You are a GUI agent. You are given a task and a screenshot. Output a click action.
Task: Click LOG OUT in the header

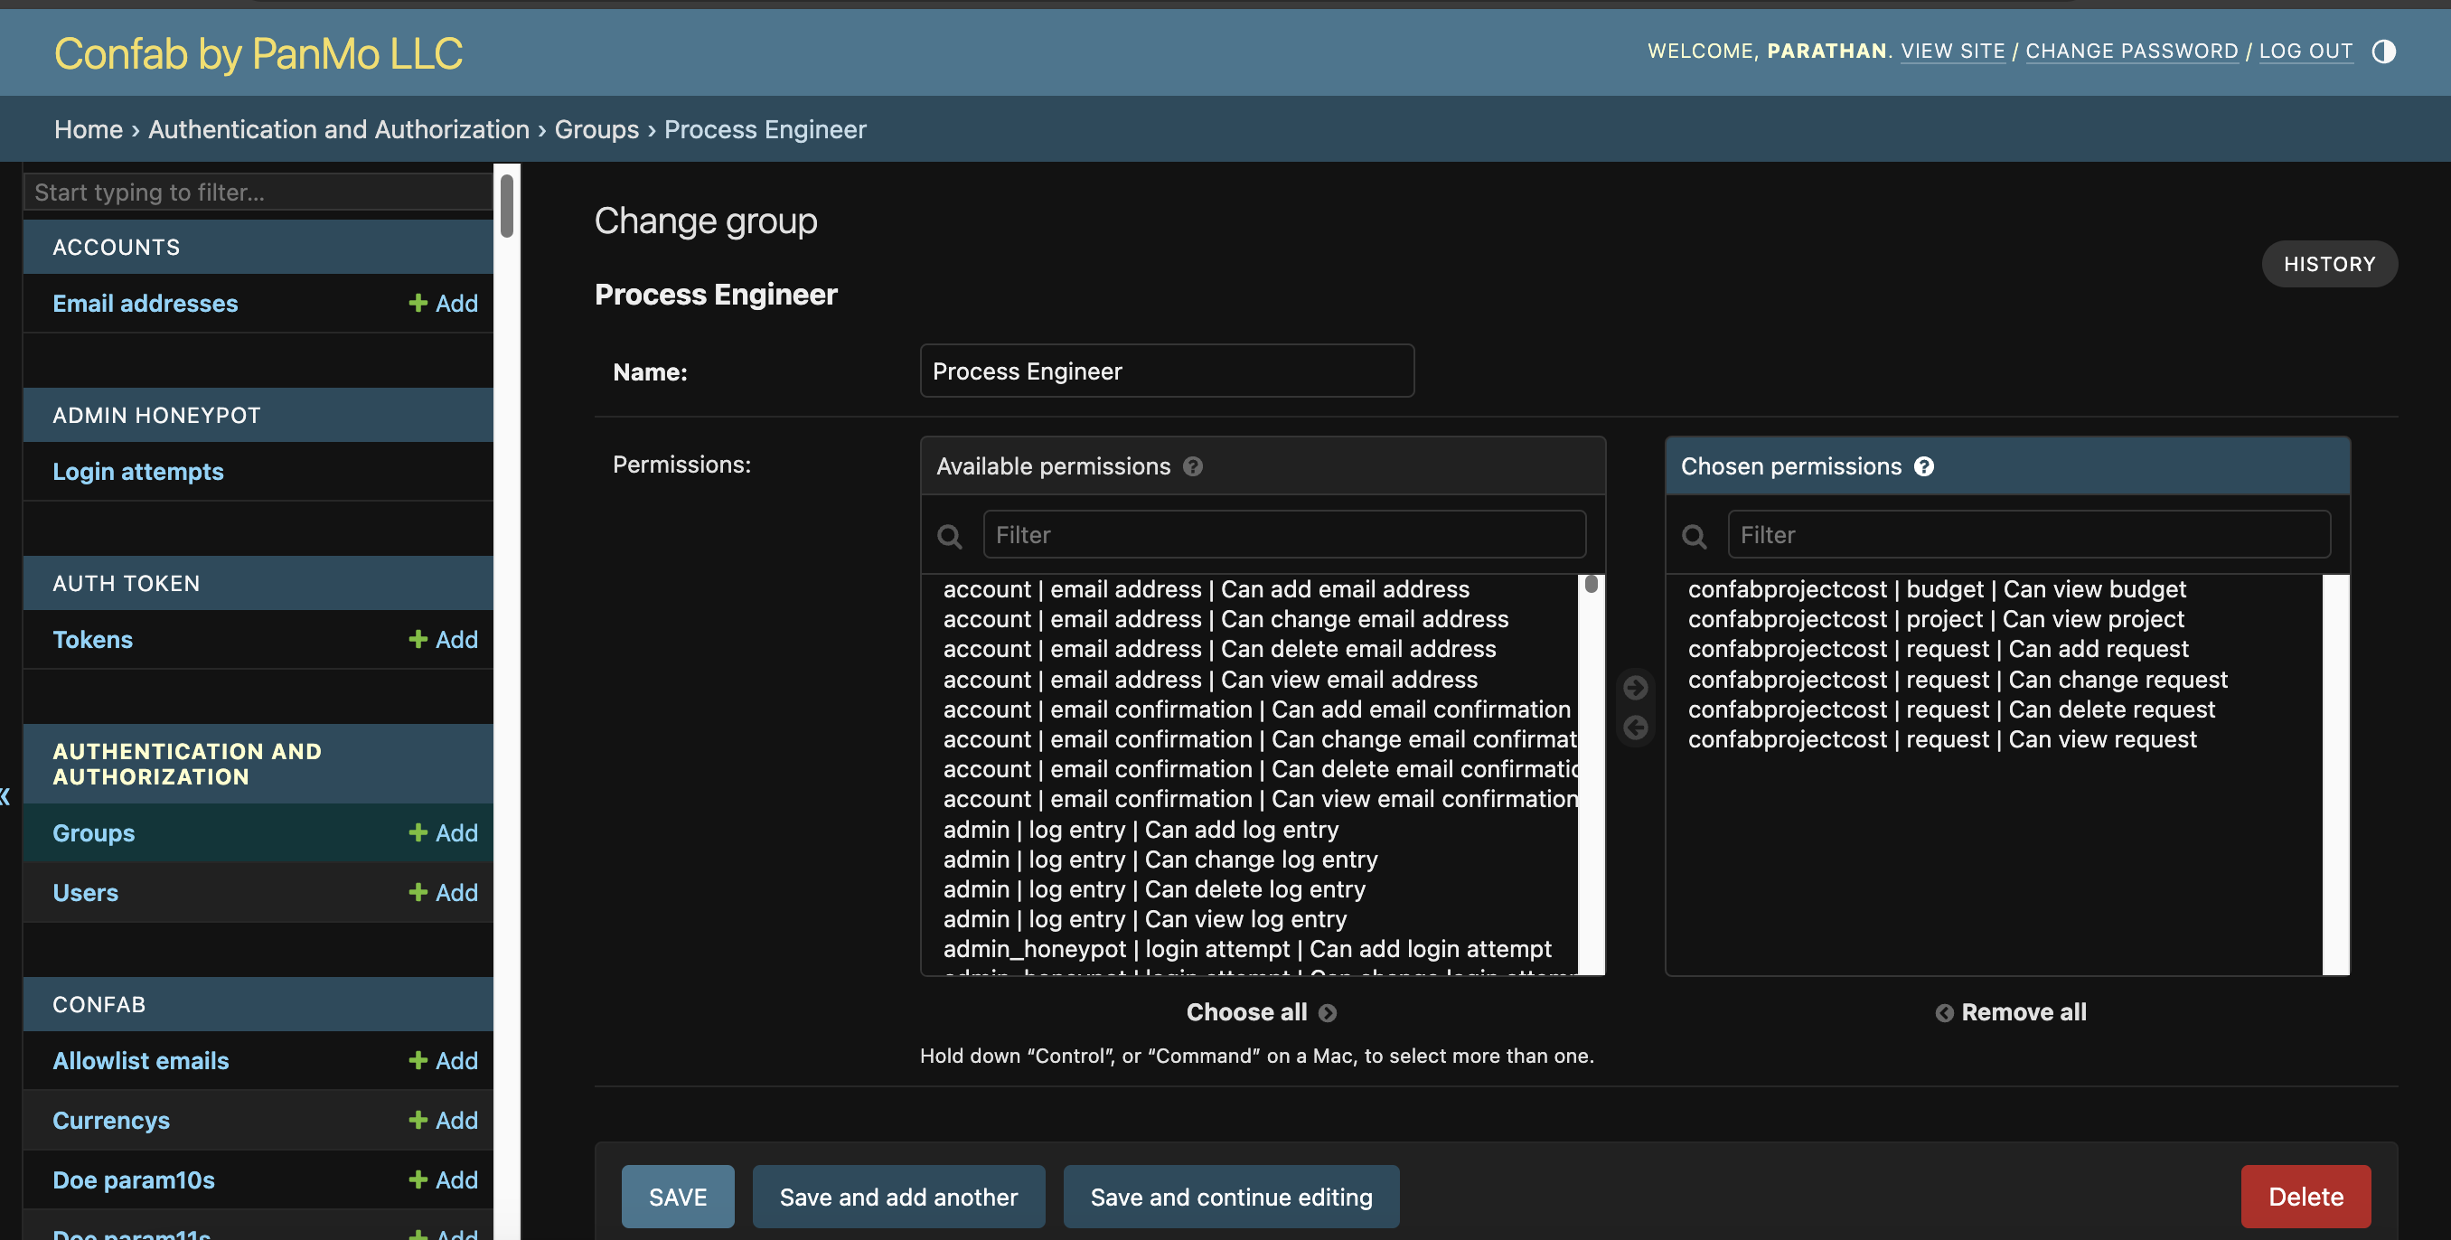(x=2305, y=52)
